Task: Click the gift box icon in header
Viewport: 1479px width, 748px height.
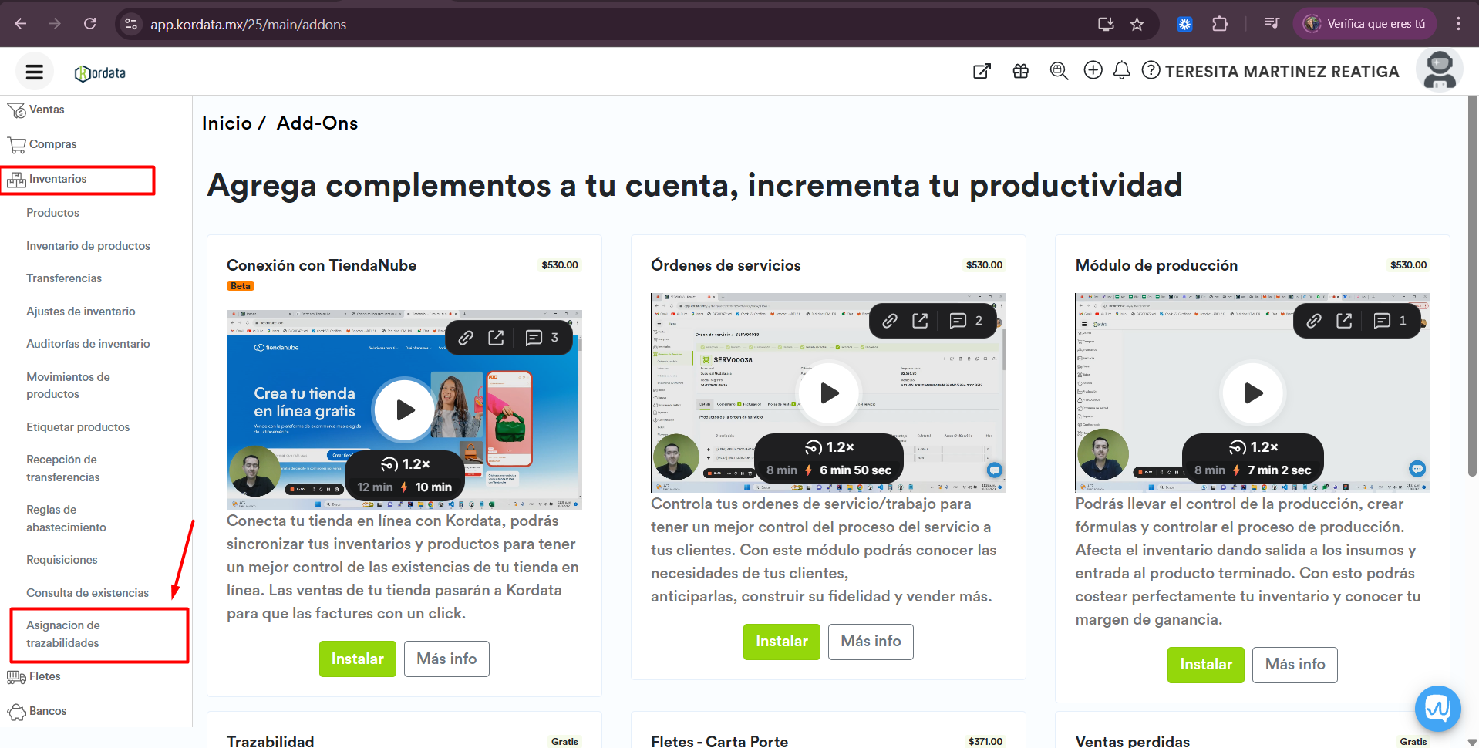Action: click(x=1021, y=71)
